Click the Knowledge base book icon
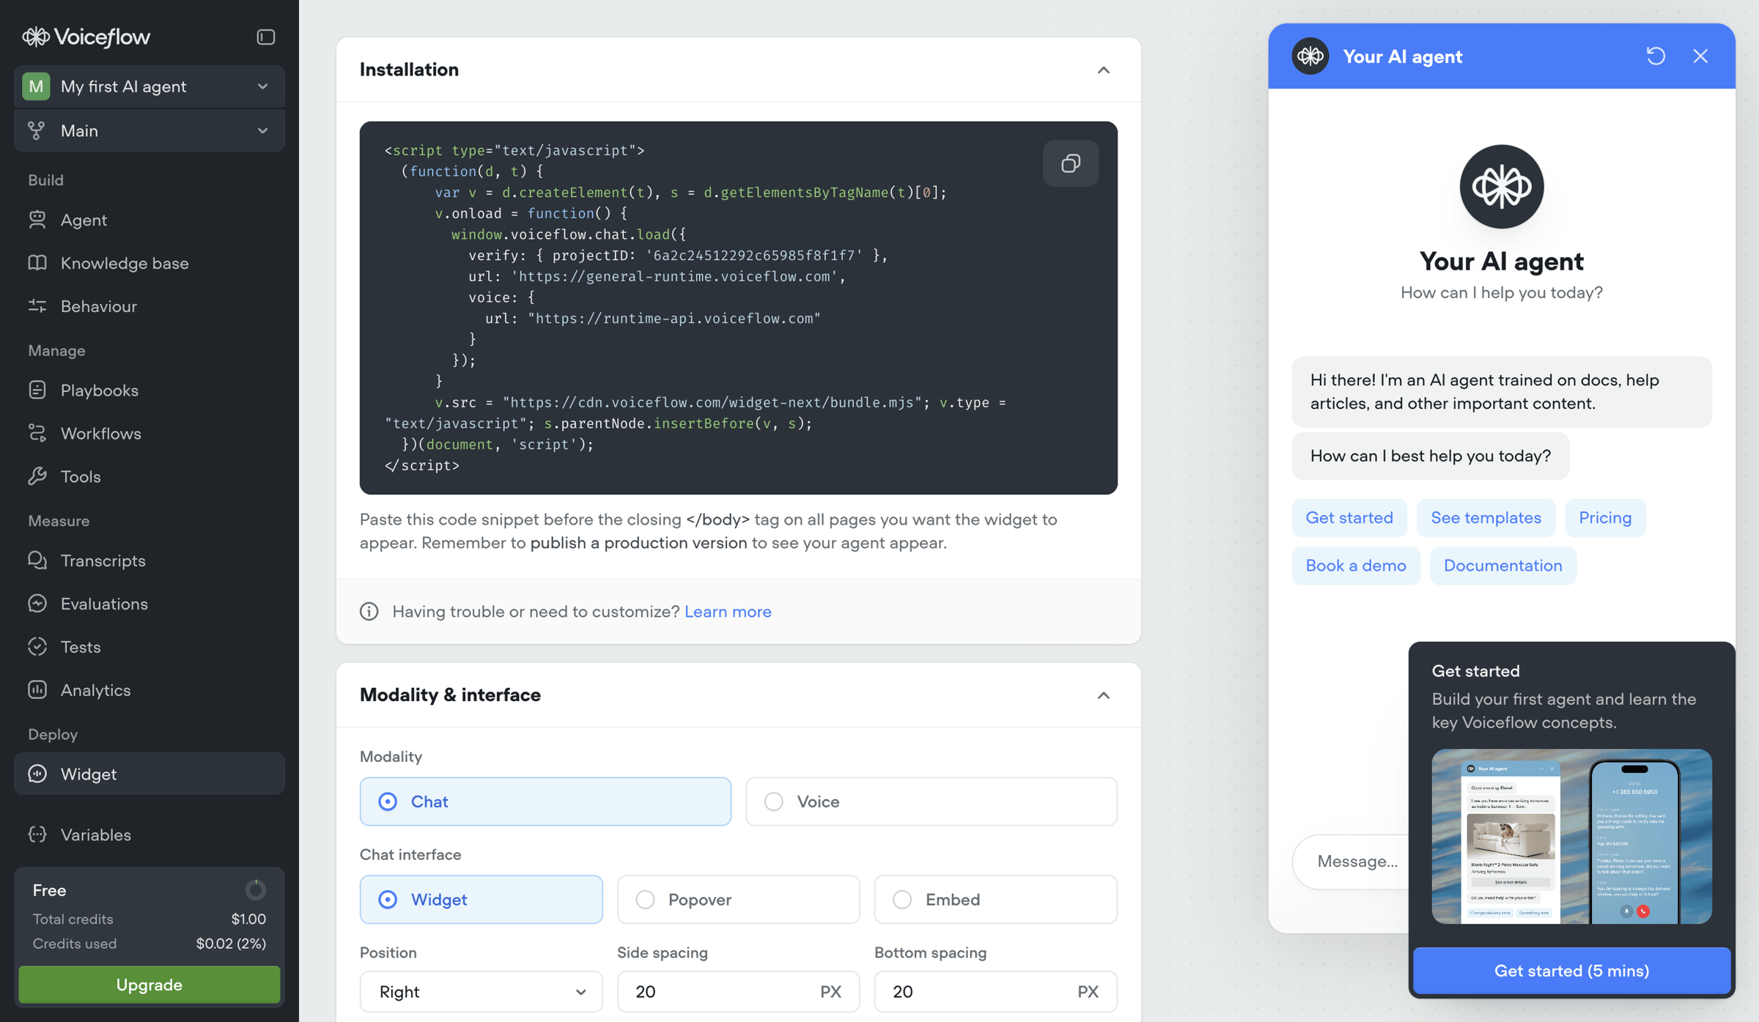 pyautogui.click(x=37, y=263)
